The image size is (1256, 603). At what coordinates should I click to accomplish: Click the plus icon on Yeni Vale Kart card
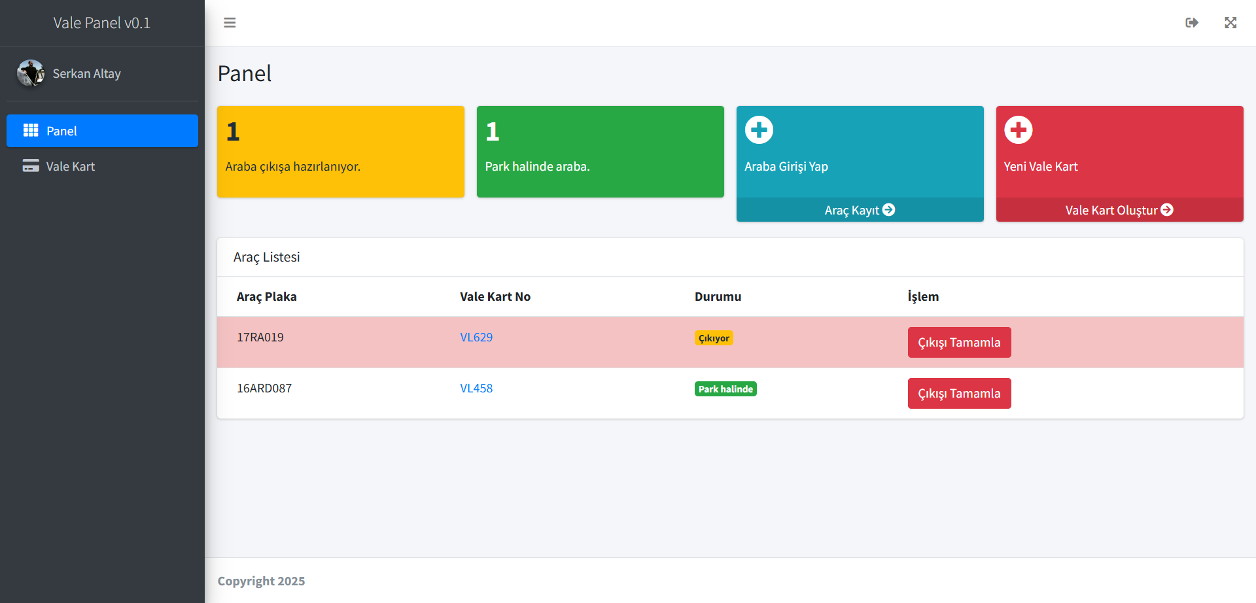point(1018,129)
